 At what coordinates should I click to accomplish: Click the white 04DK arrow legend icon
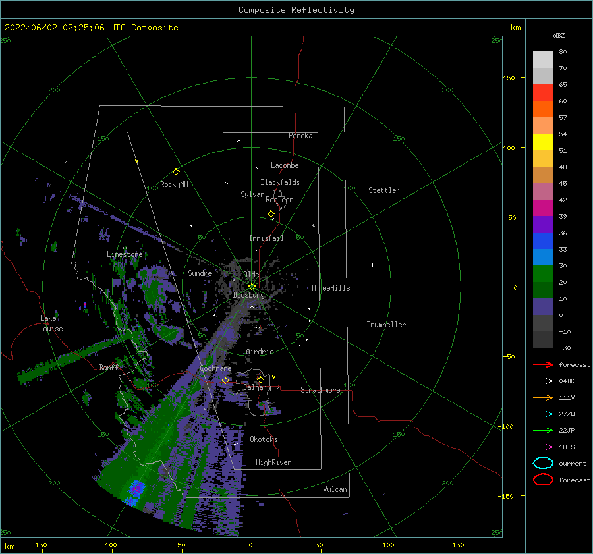pyautogui.click(x=543, y=381)
